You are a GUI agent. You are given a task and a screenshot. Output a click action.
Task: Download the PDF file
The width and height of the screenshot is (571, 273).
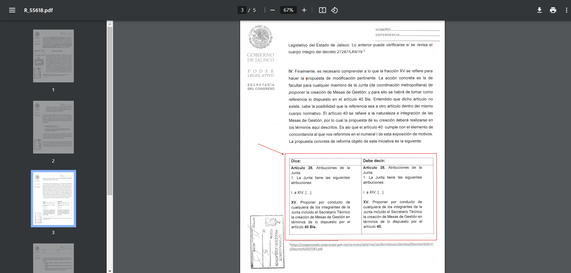tap(539, 10)
